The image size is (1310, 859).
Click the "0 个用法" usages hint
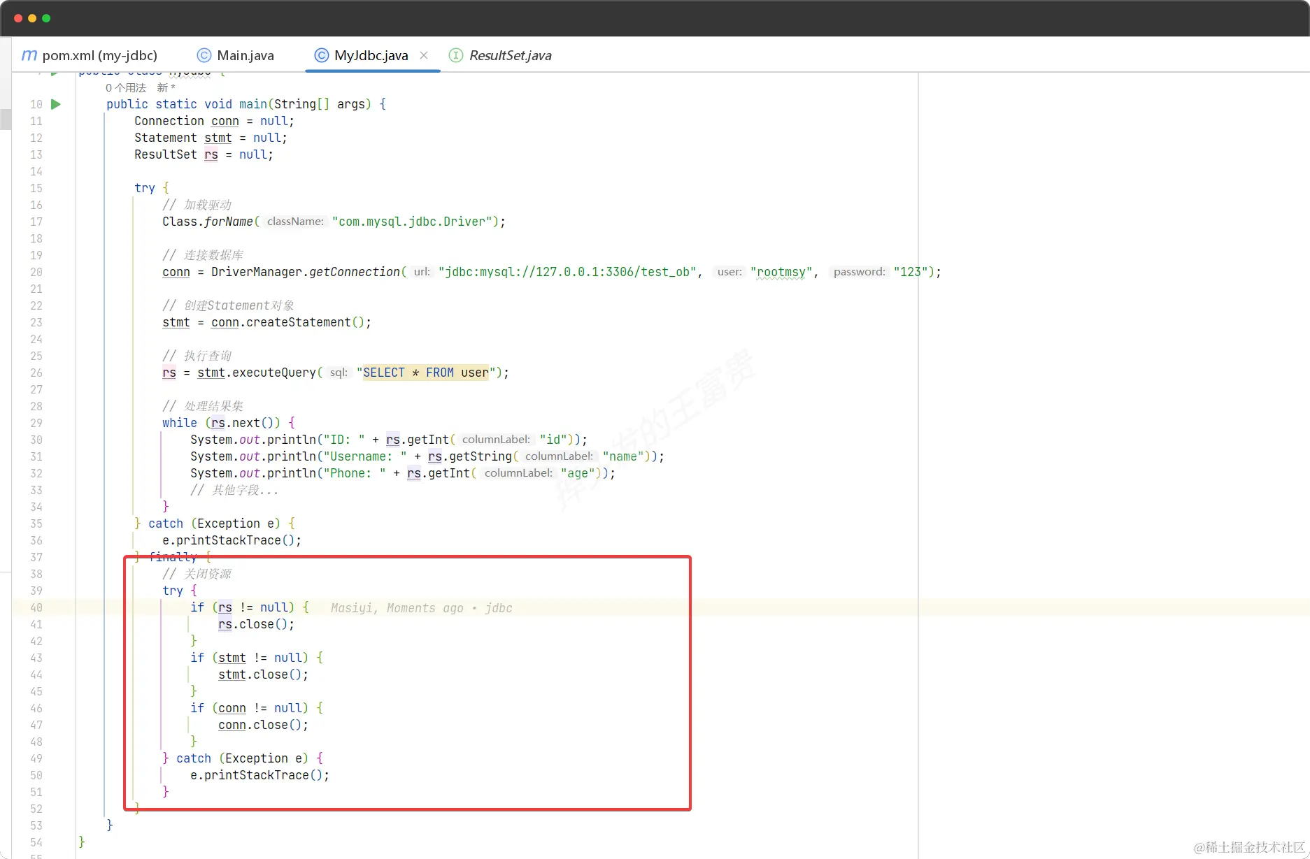coord(126,87)
